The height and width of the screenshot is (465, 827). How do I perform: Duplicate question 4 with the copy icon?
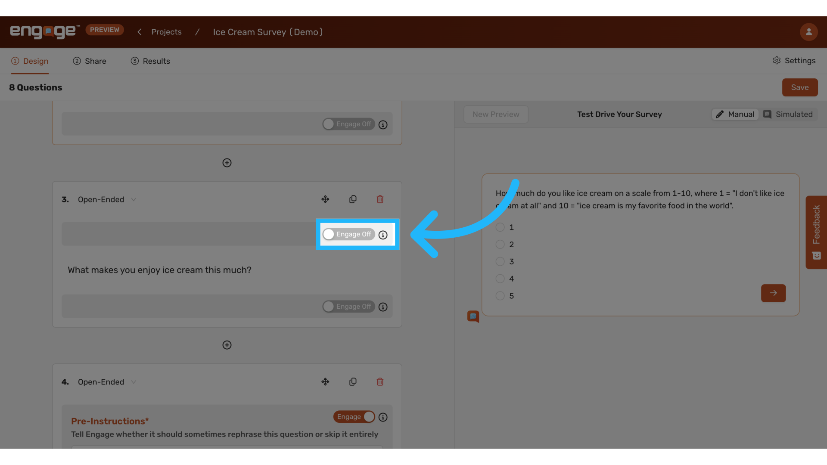[x=353, y=382]
